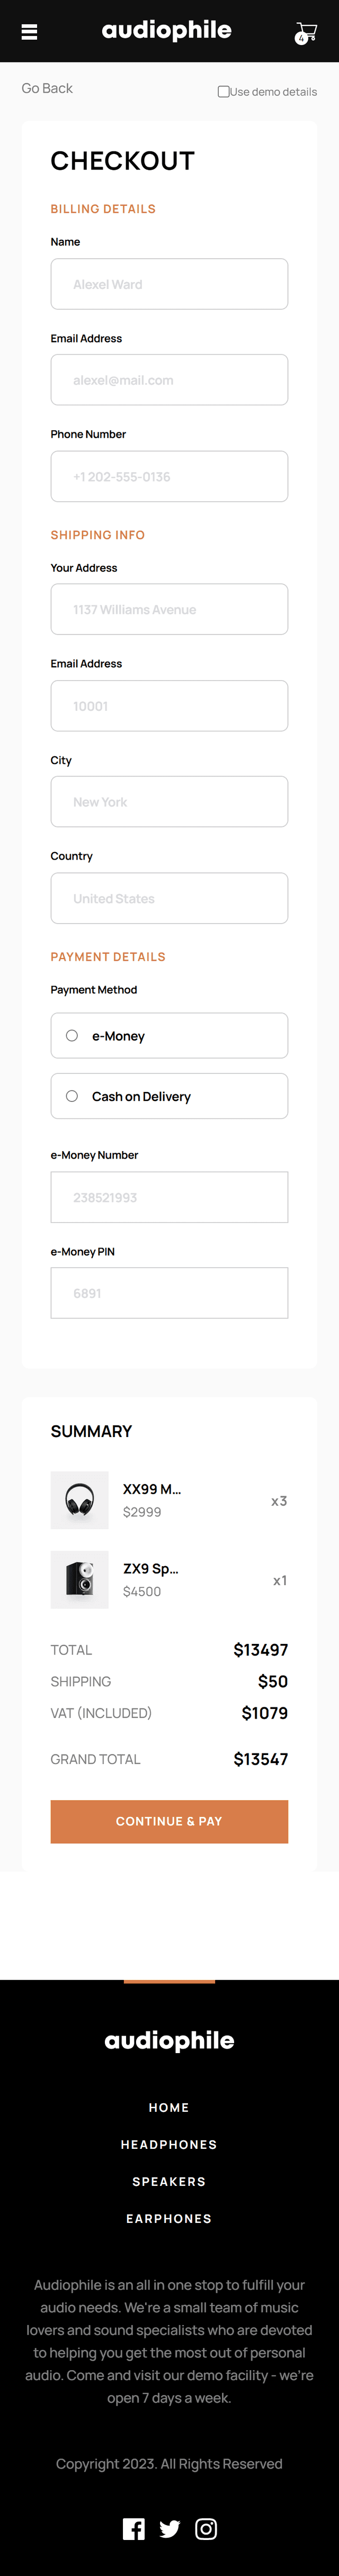
Task: Click the Twitter icon in footer
Action: tap(170, 2528)
